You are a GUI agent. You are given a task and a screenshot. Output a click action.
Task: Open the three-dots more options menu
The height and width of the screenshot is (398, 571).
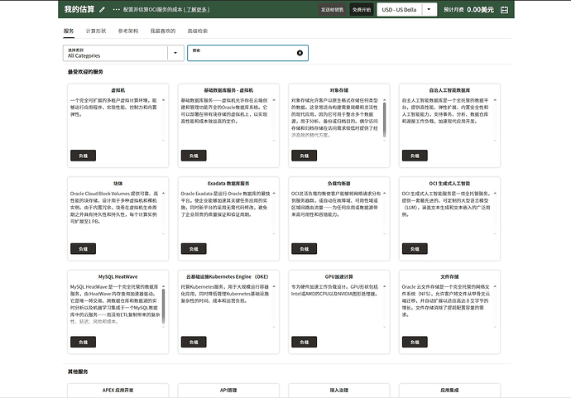tap(116, 9)
